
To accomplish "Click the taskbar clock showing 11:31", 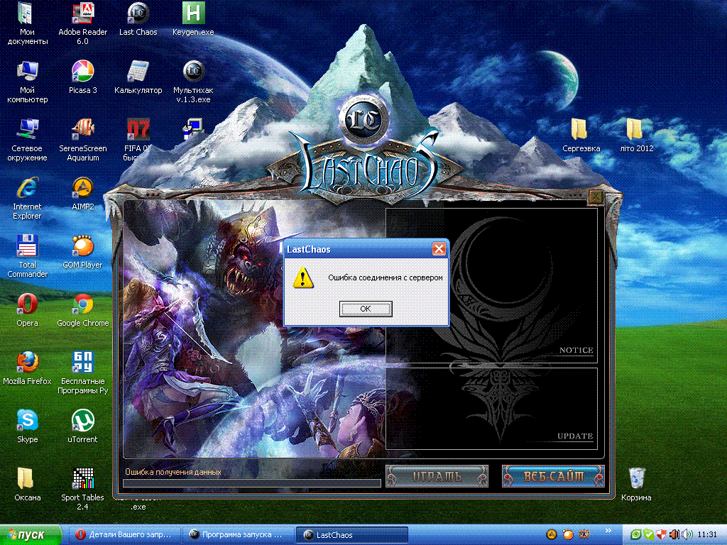I will coord(707,535).
